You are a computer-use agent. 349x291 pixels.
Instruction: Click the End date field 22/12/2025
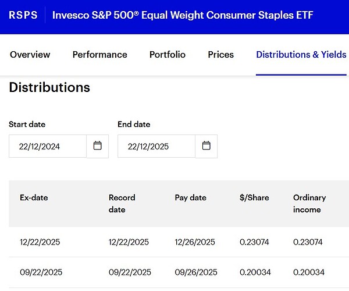pos(156,146)
